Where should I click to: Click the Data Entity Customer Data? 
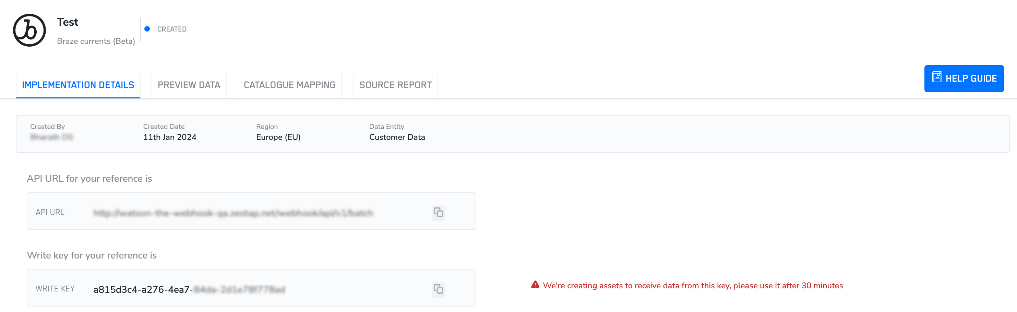[x=397, y=137]
